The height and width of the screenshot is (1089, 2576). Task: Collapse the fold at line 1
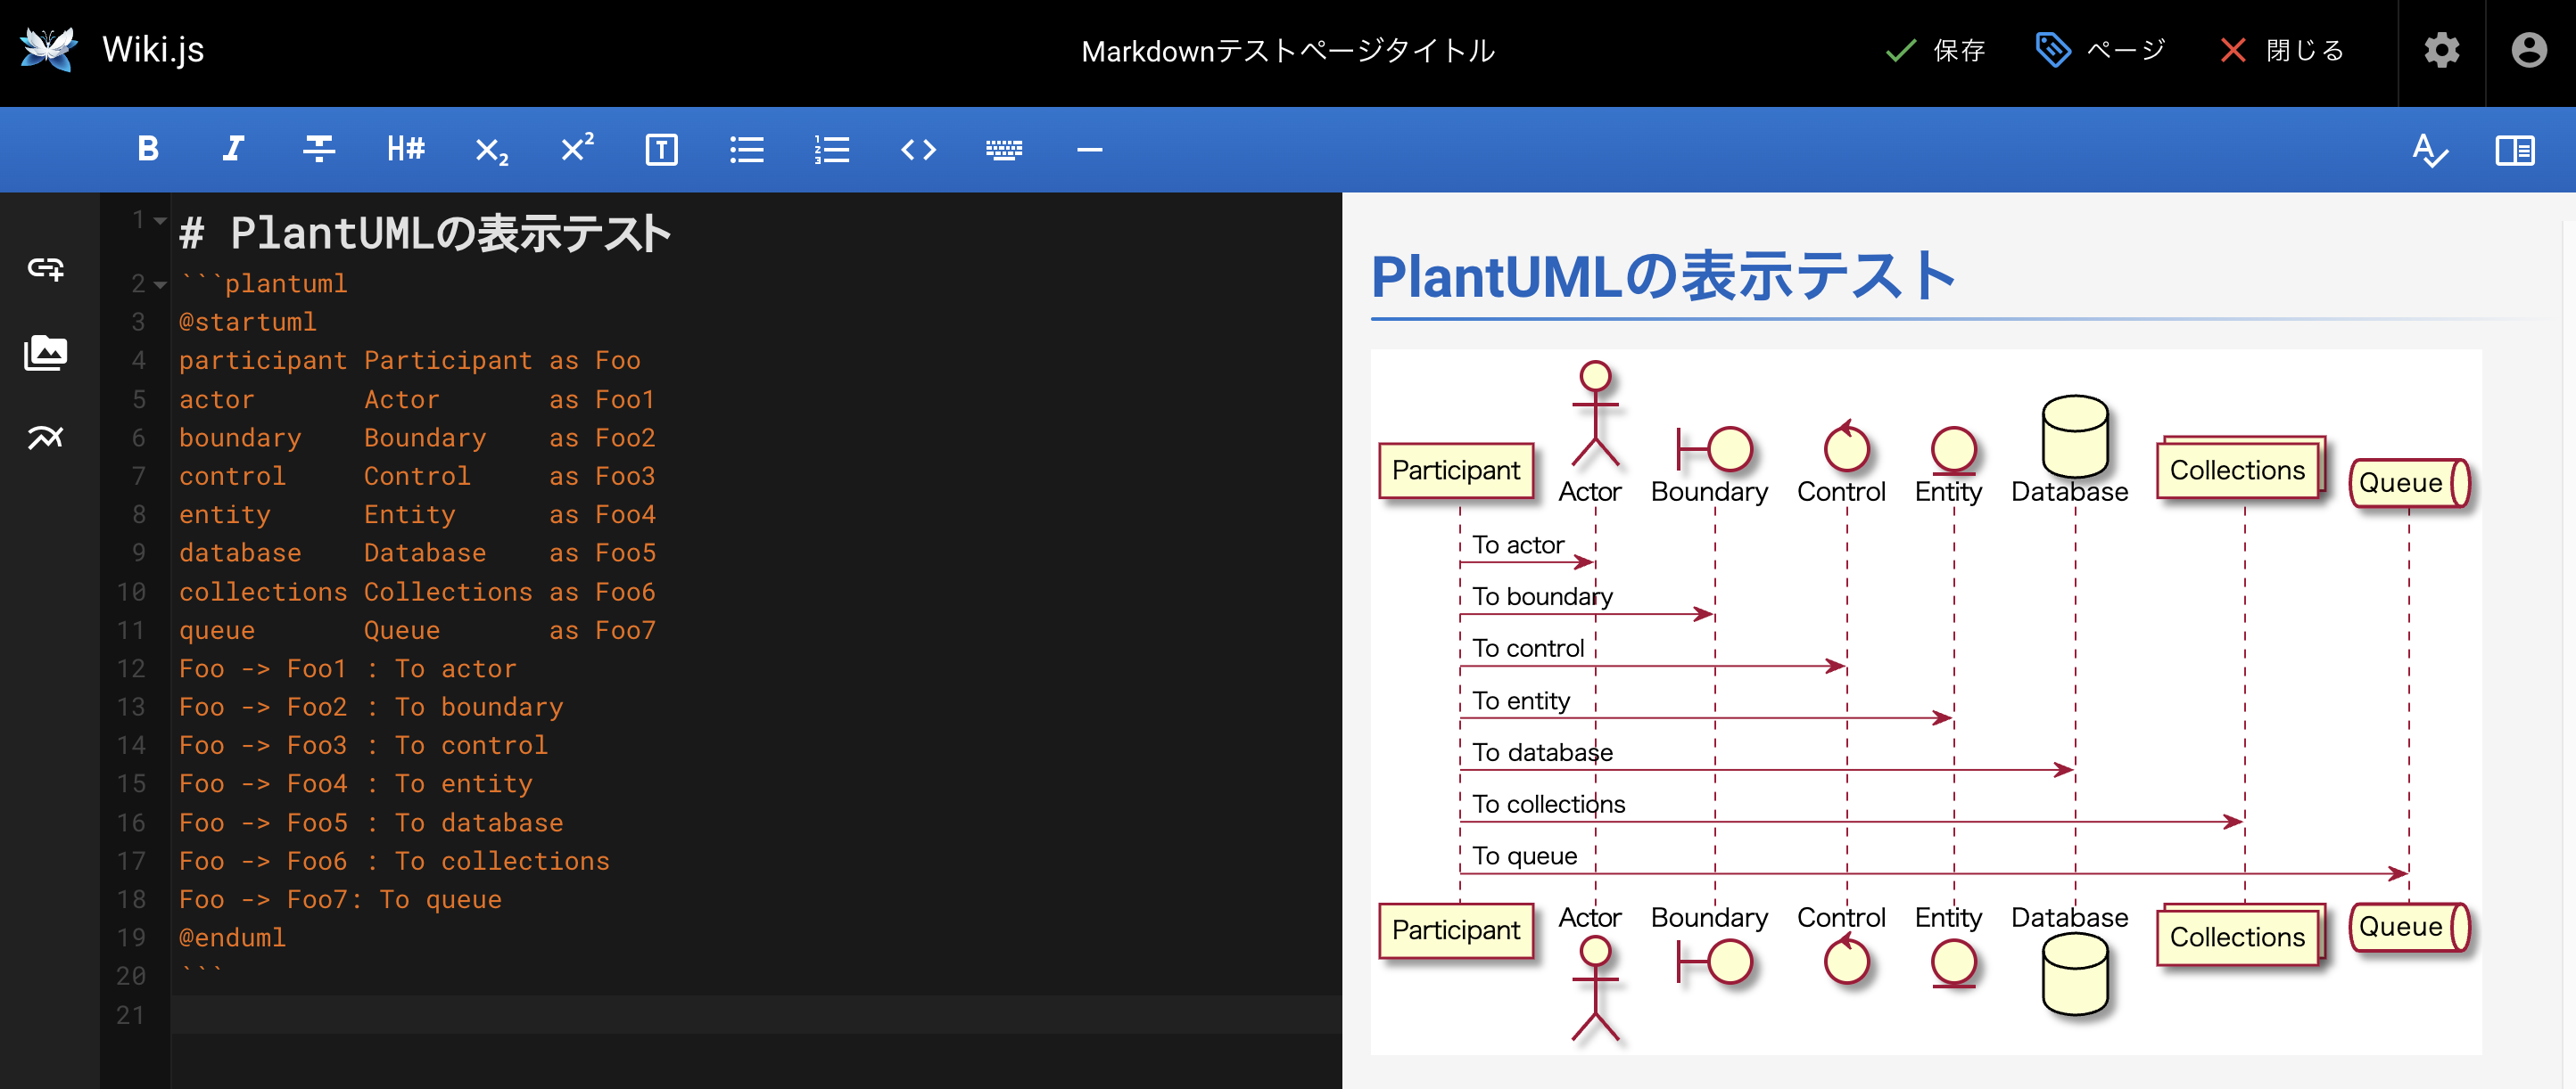(x=160, y=220)
